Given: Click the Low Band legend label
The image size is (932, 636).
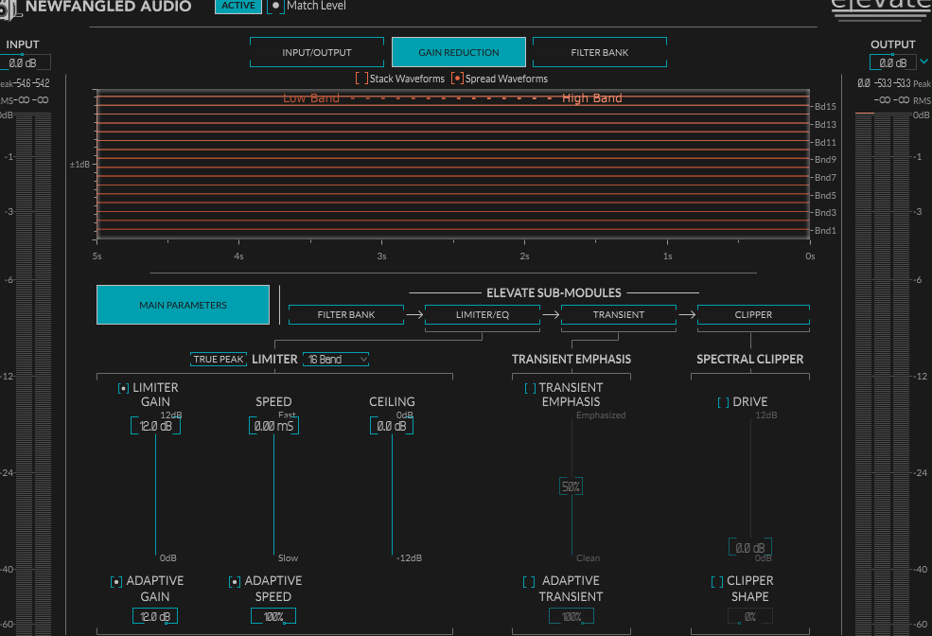Looking at the screenshot, I should coord(311,98).
